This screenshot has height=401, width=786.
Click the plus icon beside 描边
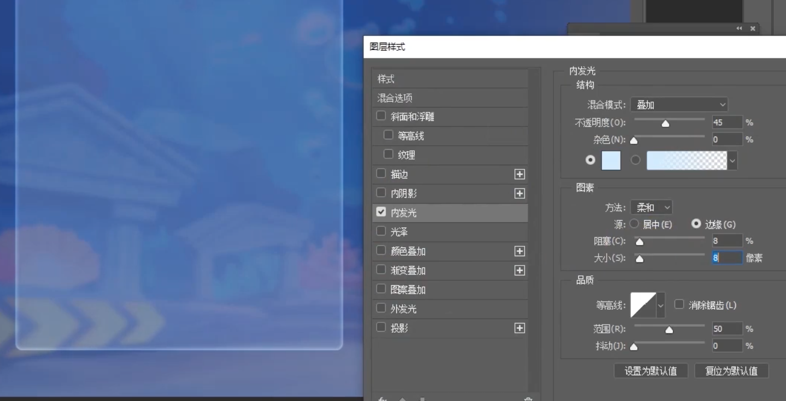[519, 174]
